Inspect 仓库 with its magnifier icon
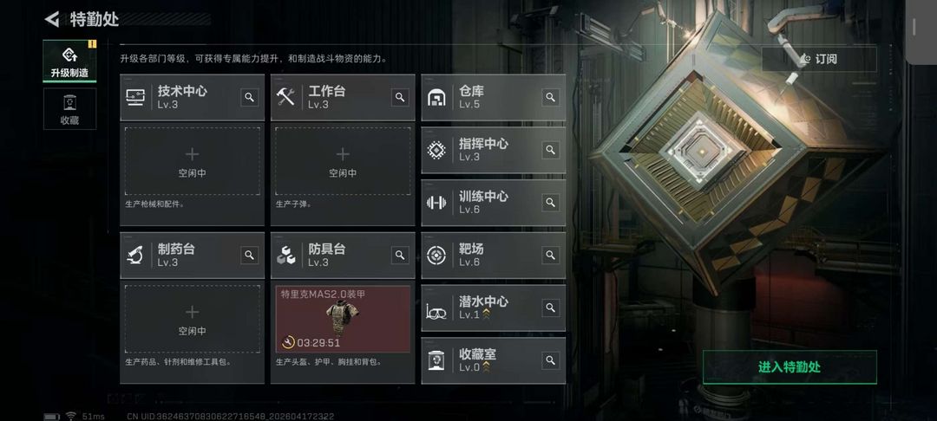Viewport: 937px width, 421px height. click(x=550, y=97)
